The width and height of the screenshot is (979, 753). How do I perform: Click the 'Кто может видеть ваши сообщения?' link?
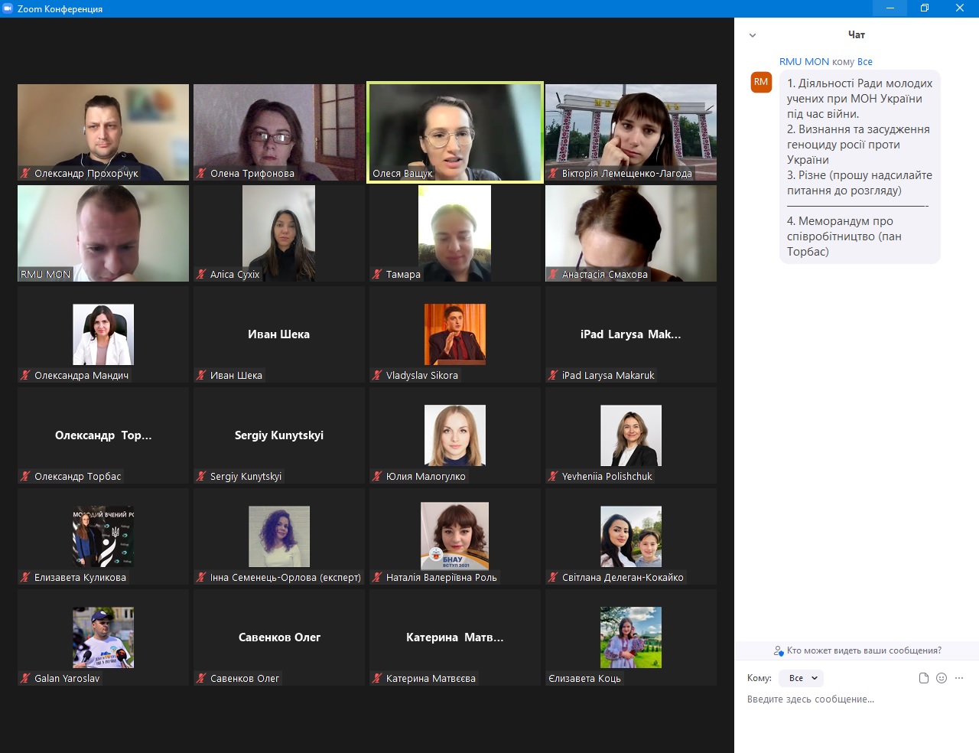click(x=864, y=651)
